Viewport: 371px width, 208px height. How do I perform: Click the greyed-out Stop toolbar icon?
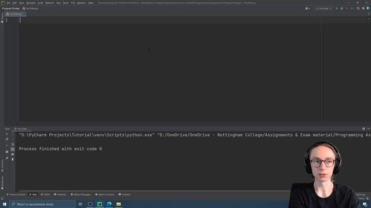(352, 8)
